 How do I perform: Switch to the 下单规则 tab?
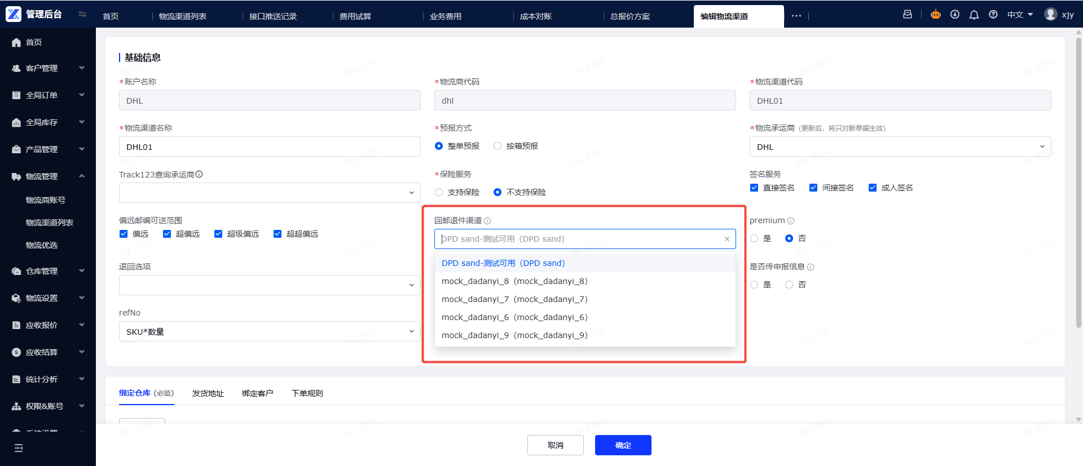click(307, 393)
